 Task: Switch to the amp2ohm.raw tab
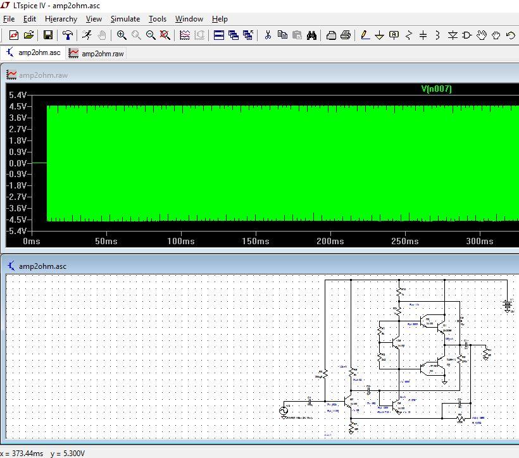coord(96,53)
